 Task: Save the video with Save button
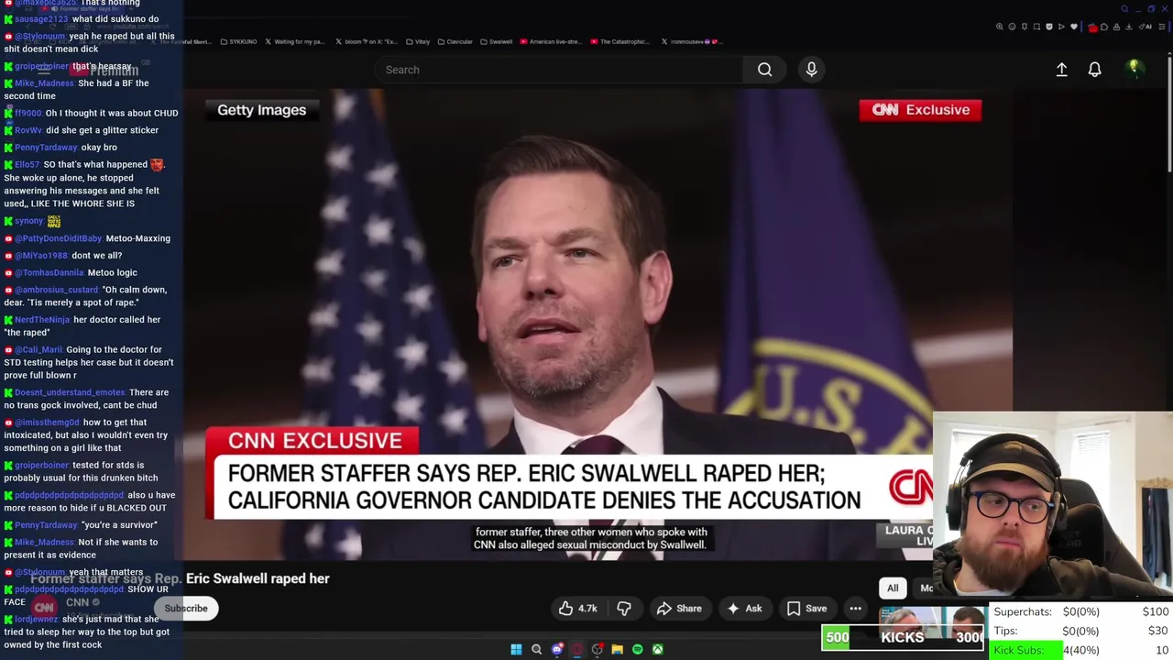click(x=807, y=608)
